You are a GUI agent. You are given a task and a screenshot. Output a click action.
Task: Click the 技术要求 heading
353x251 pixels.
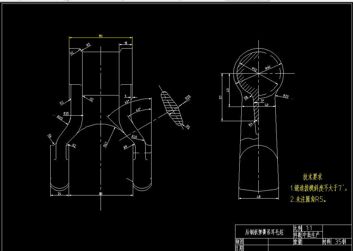313,177
